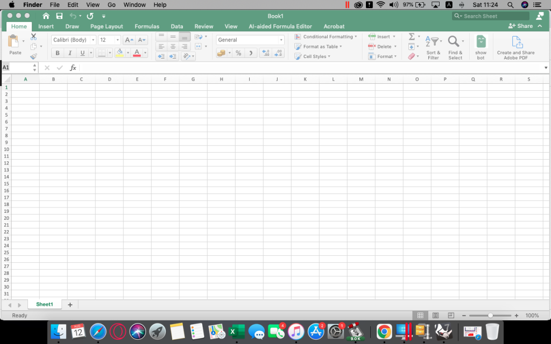551x344 pixels.
Task: Zoom out with the minus button
Action: 464,316
